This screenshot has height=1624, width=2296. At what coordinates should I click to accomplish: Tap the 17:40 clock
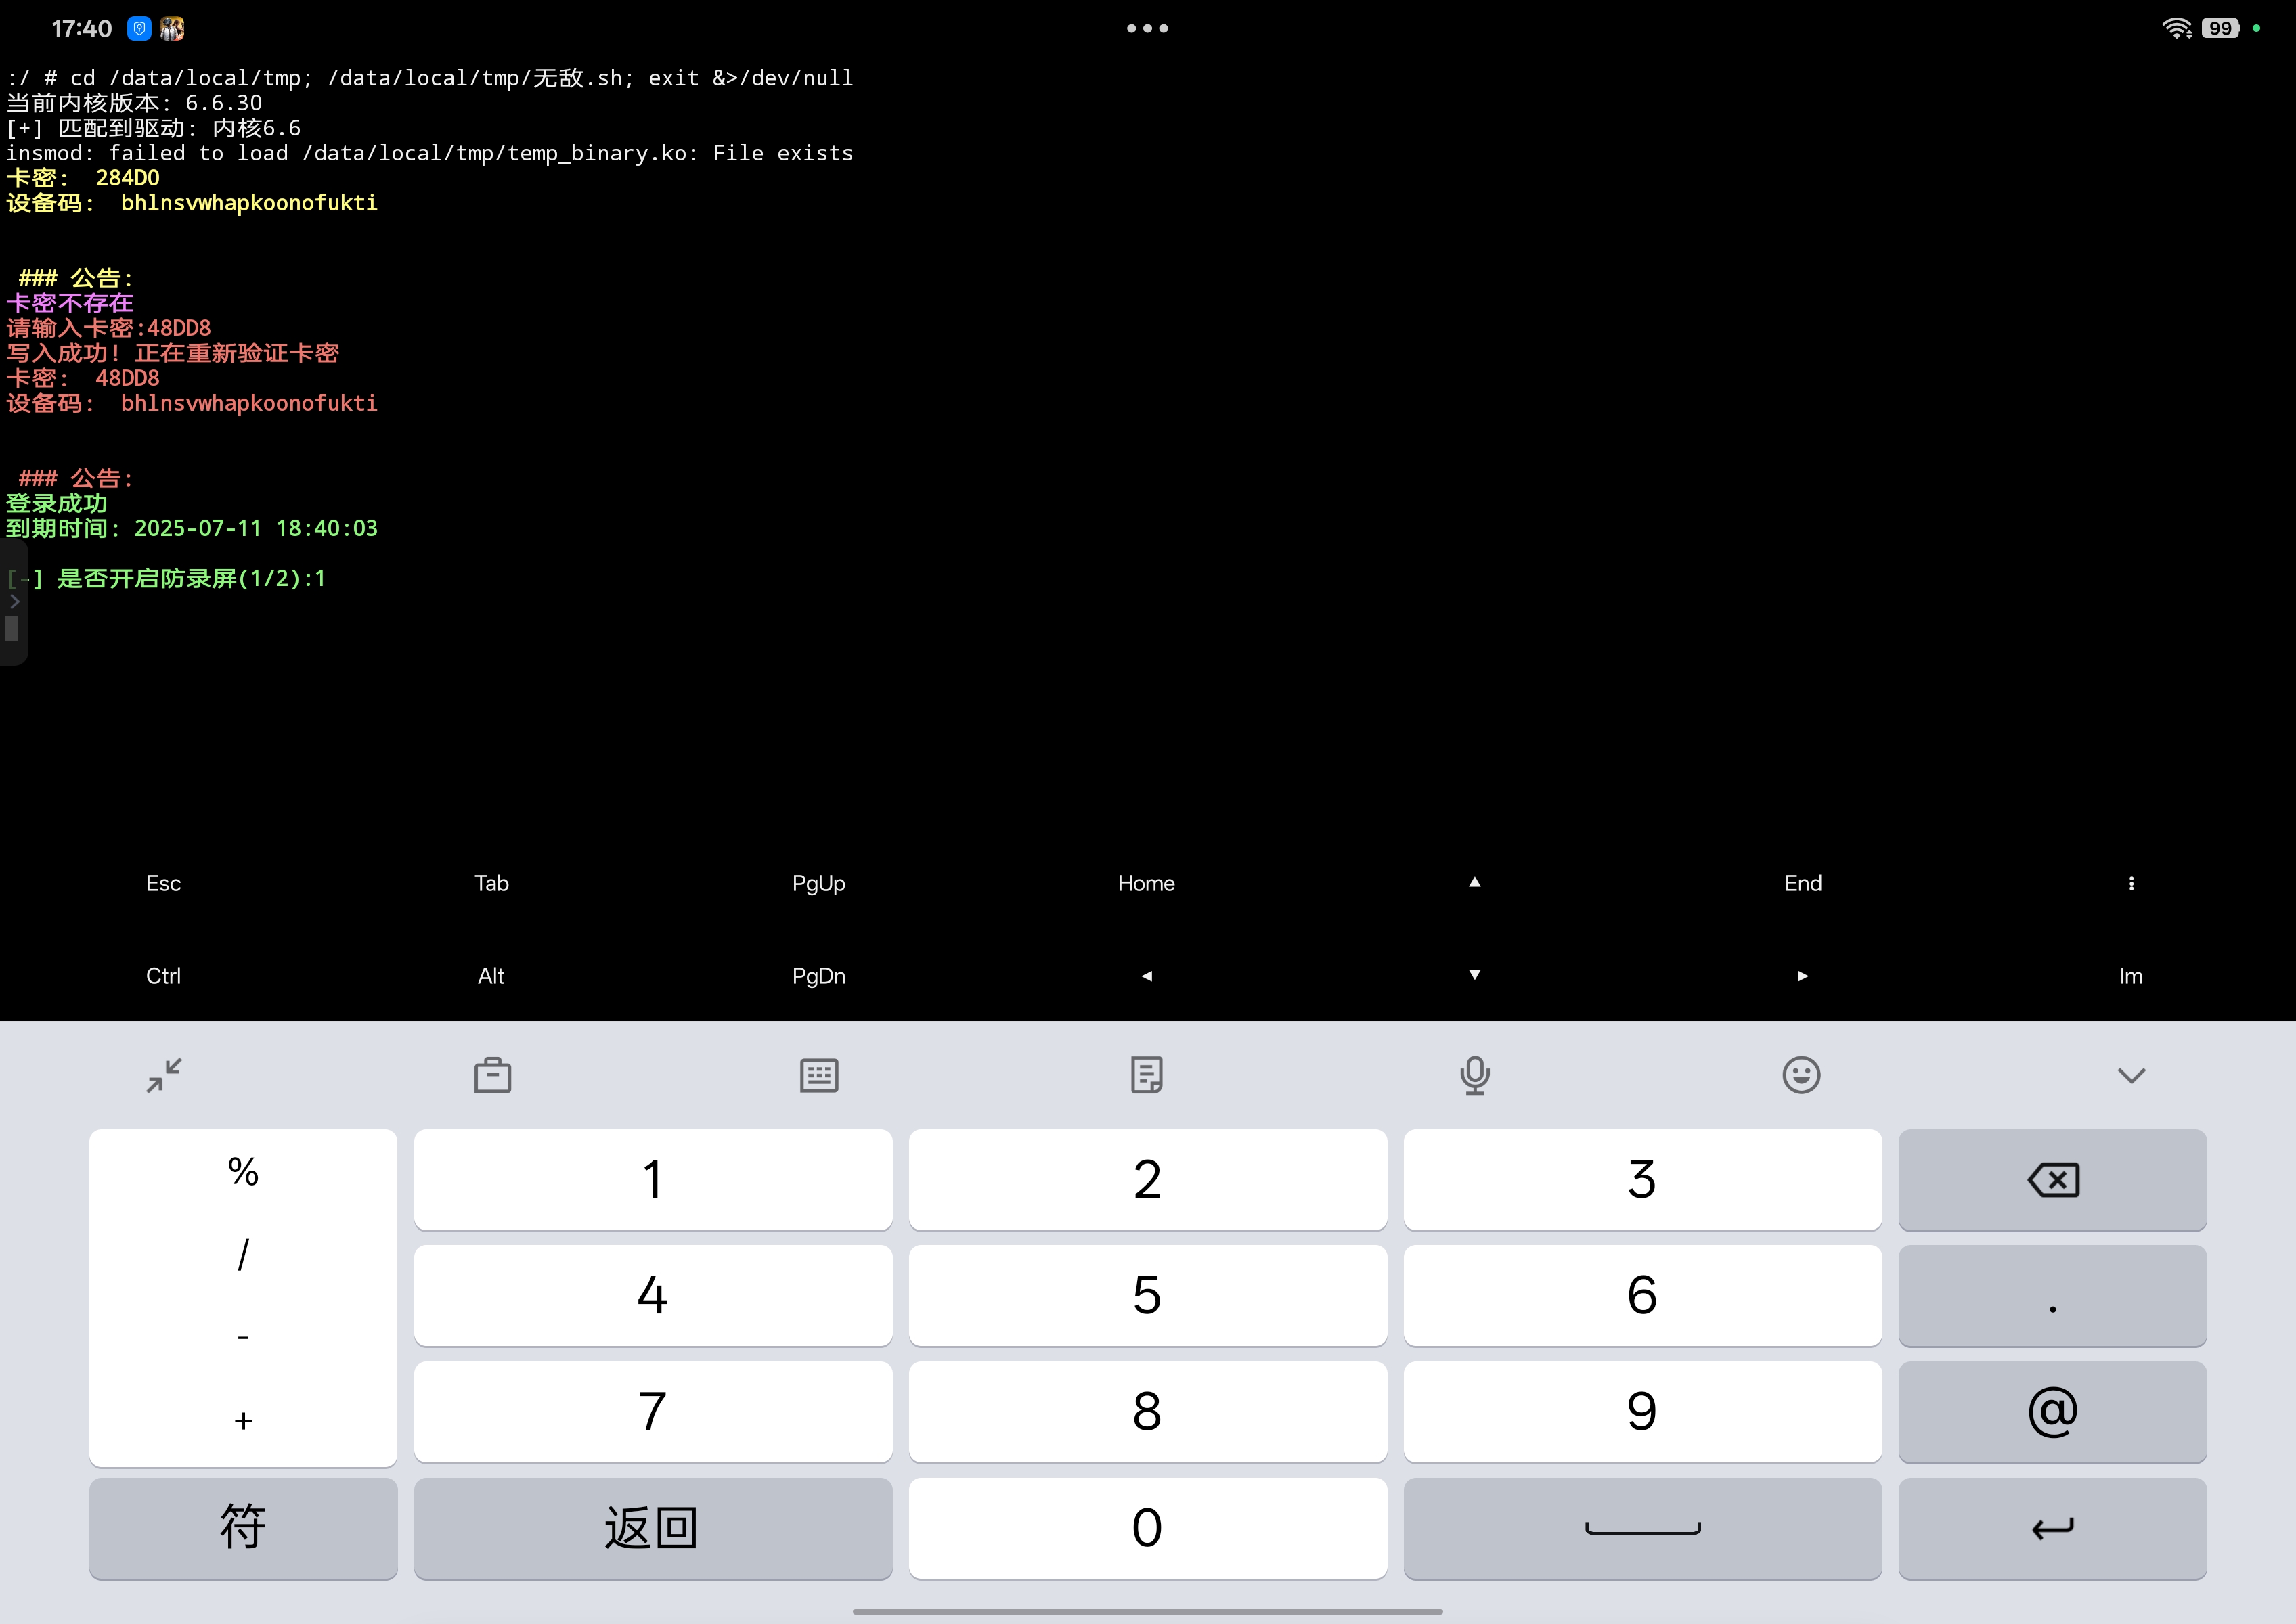coord(82,28)
